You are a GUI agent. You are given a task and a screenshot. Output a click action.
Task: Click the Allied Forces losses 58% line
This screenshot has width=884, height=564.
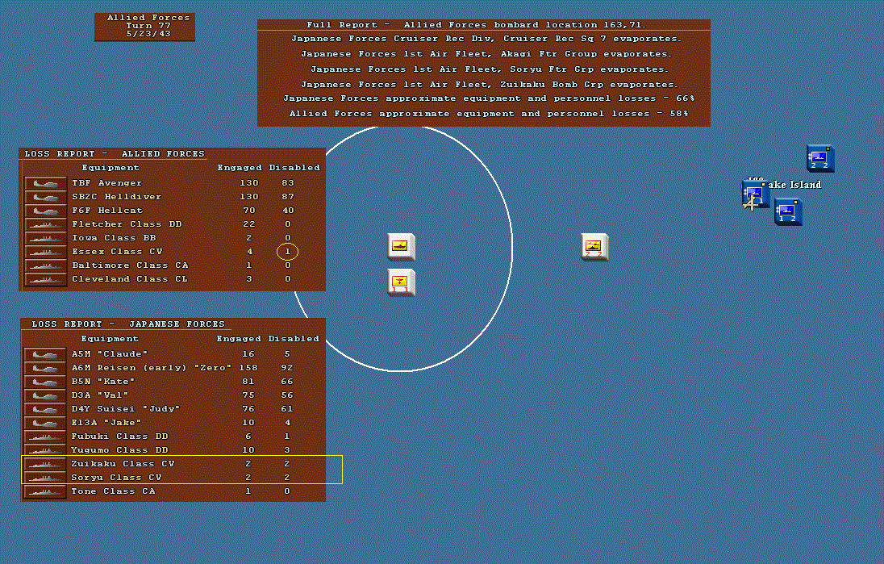click(489, 113)
